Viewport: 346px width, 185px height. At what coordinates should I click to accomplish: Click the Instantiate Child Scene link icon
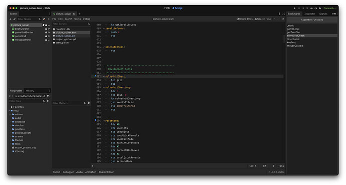click(x=15, y=19)
